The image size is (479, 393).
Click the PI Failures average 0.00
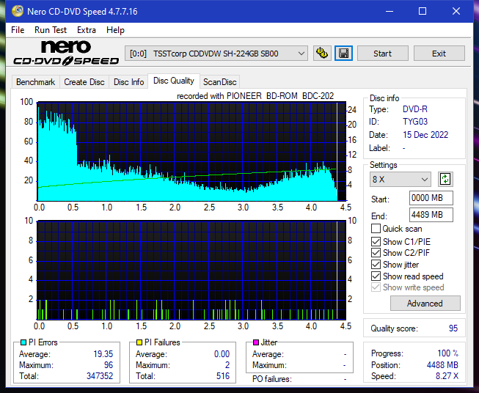click(222, 354)
